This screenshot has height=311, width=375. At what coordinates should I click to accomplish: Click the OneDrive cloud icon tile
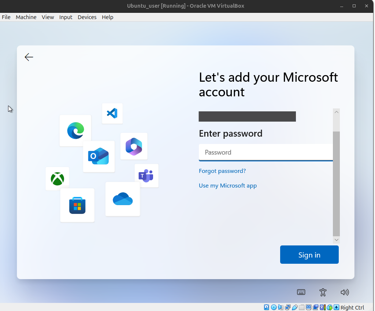pyautogui.click(x=123, y=199)
